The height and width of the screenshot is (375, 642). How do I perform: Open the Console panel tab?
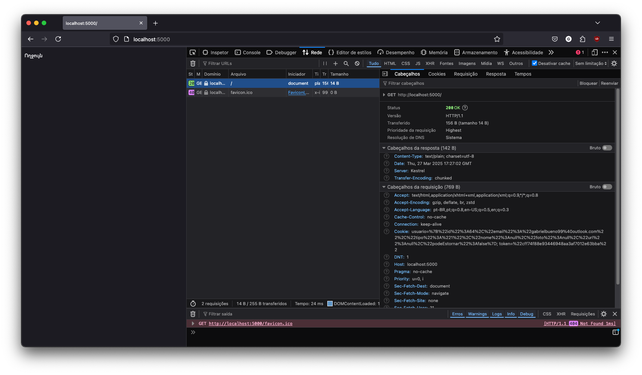(x=248, y=53)
